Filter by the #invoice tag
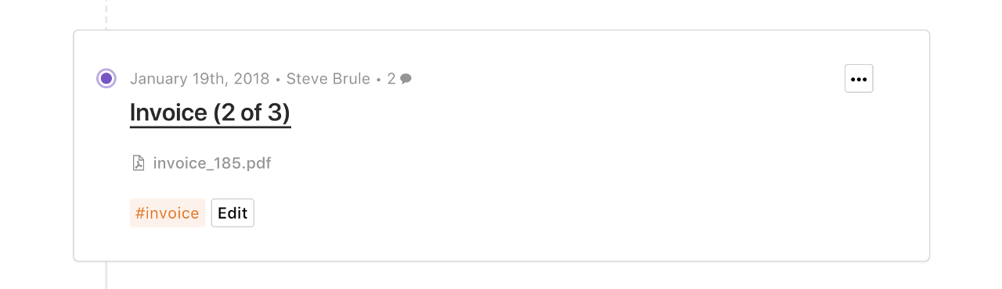This screenshot has width=1002, height=289. tap(168, 213)
